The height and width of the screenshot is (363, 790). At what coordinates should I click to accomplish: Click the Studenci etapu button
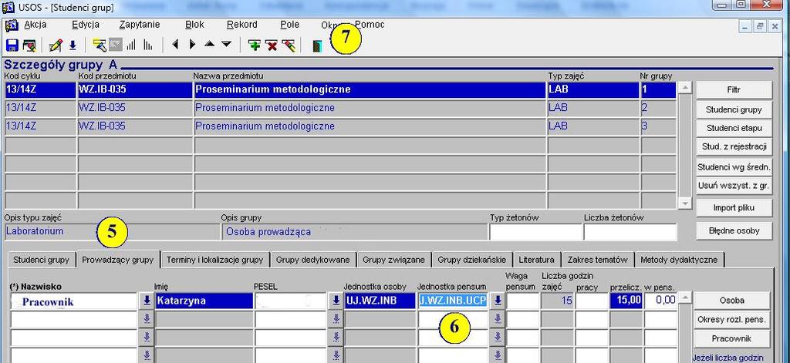coord(734,128)
